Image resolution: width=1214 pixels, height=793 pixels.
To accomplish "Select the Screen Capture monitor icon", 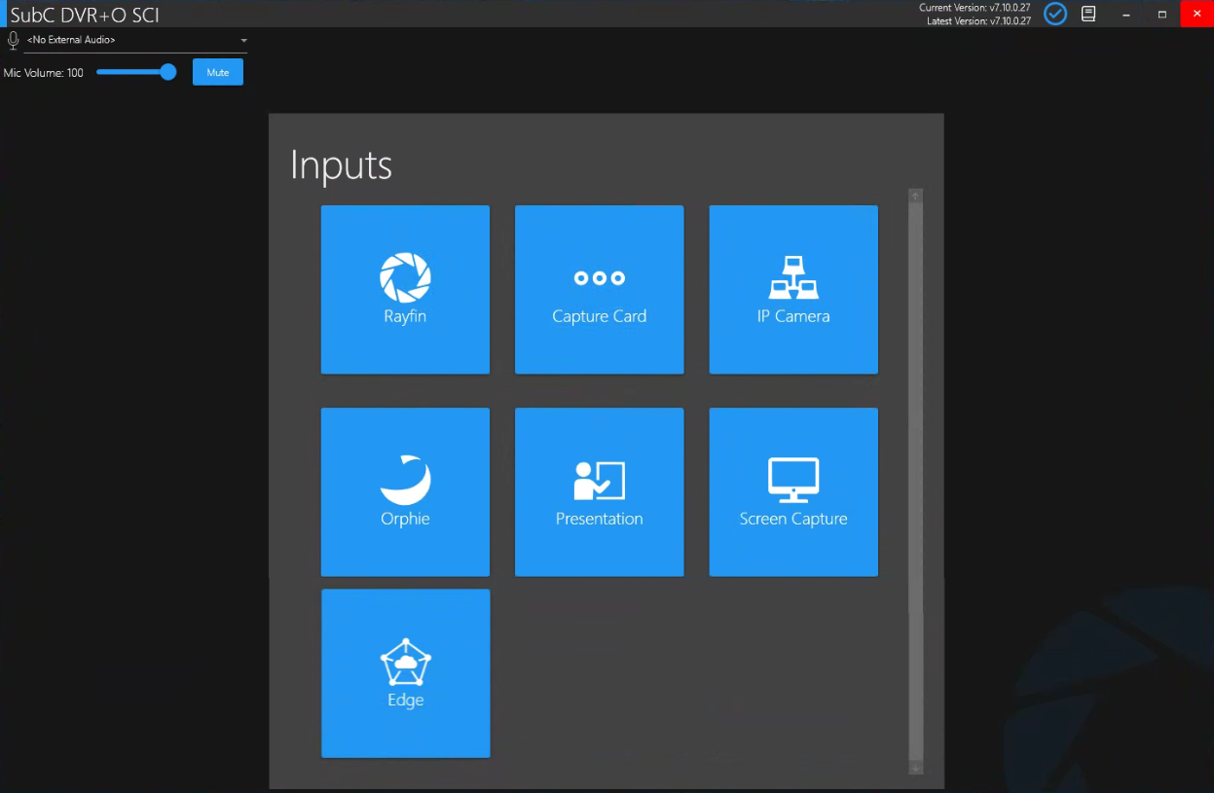I will click(x=793, y=480).
